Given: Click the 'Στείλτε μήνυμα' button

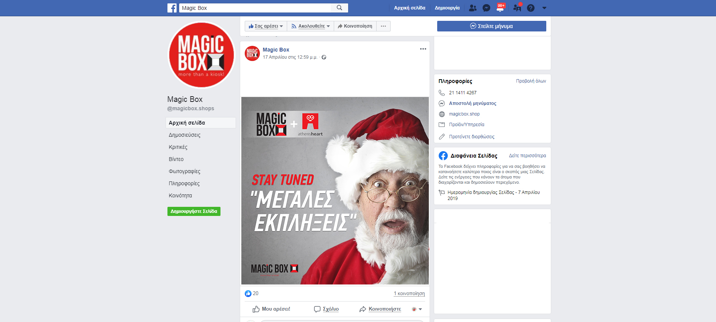Looking at the screenshot, I should click(x=491, y=26).
